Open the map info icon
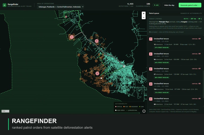Image resolution: width=204 pixels, height=135 pixels. [x=144, y=111]
